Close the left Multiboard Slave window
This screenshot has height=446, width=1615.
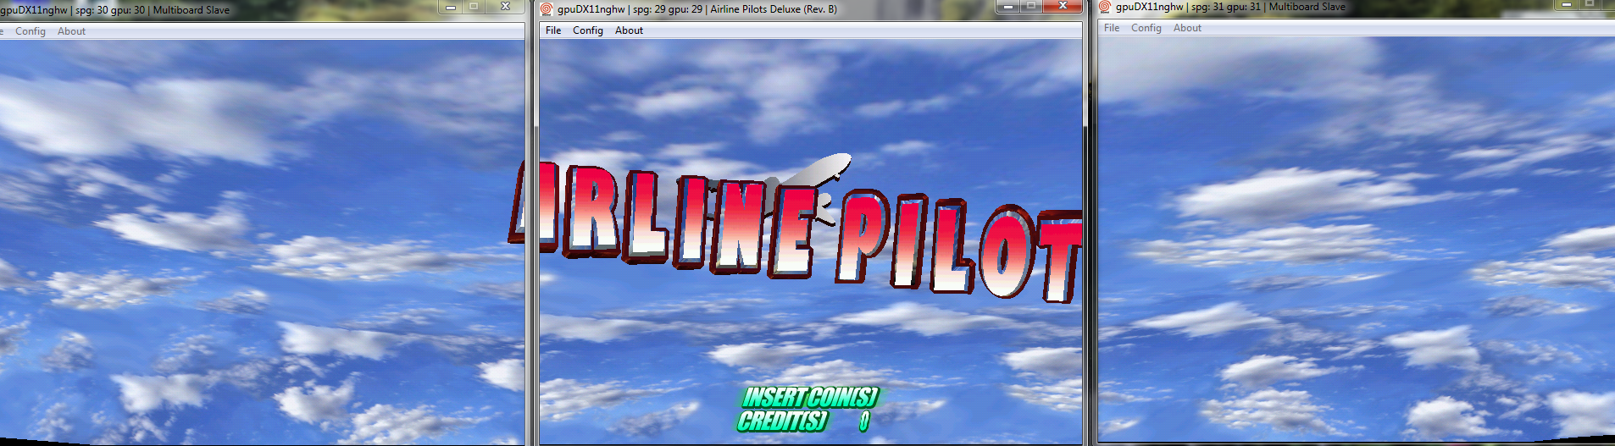505,7
